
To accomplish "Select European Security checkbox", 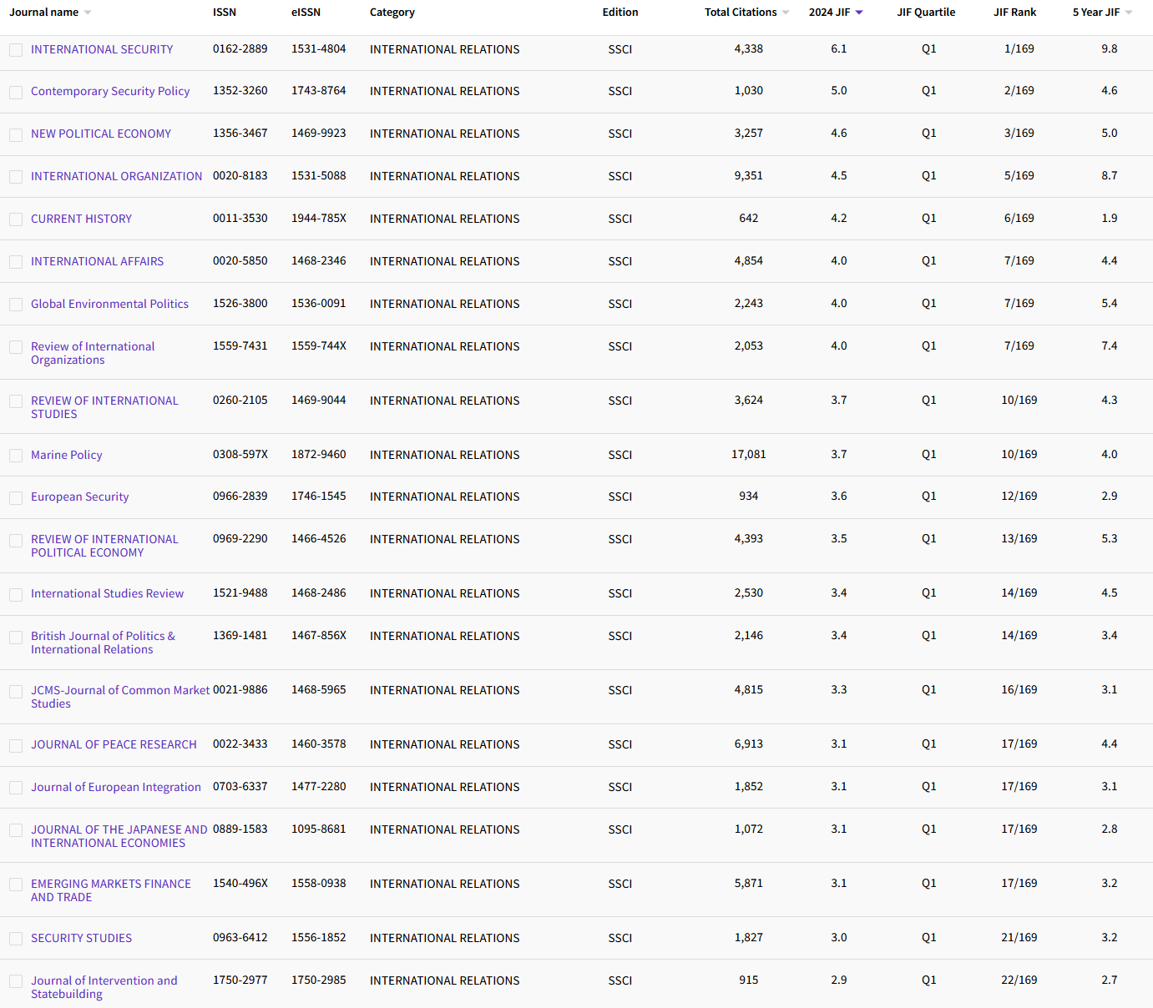I will [x=16, y=497].
